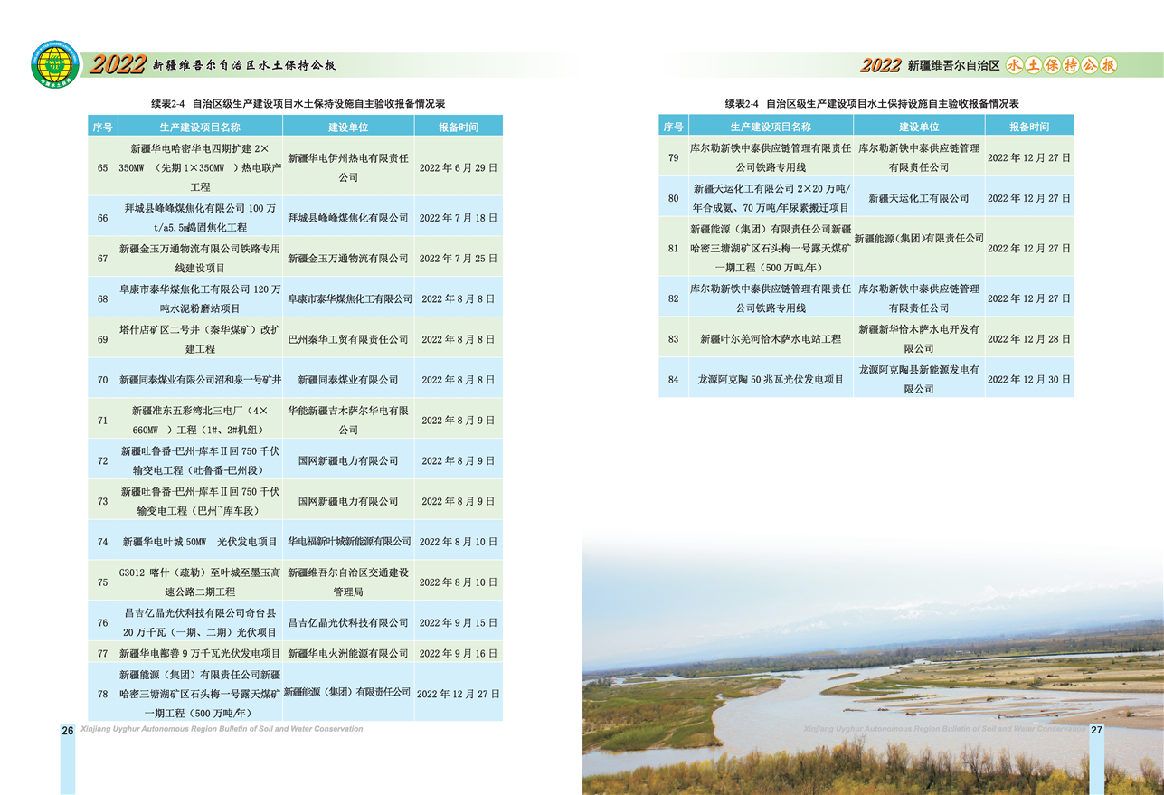The width and height of the screenshot is (1164, 795).
Task: Click row 78 date '2022 年 12 月 27 日'
Action: point(459,694)
